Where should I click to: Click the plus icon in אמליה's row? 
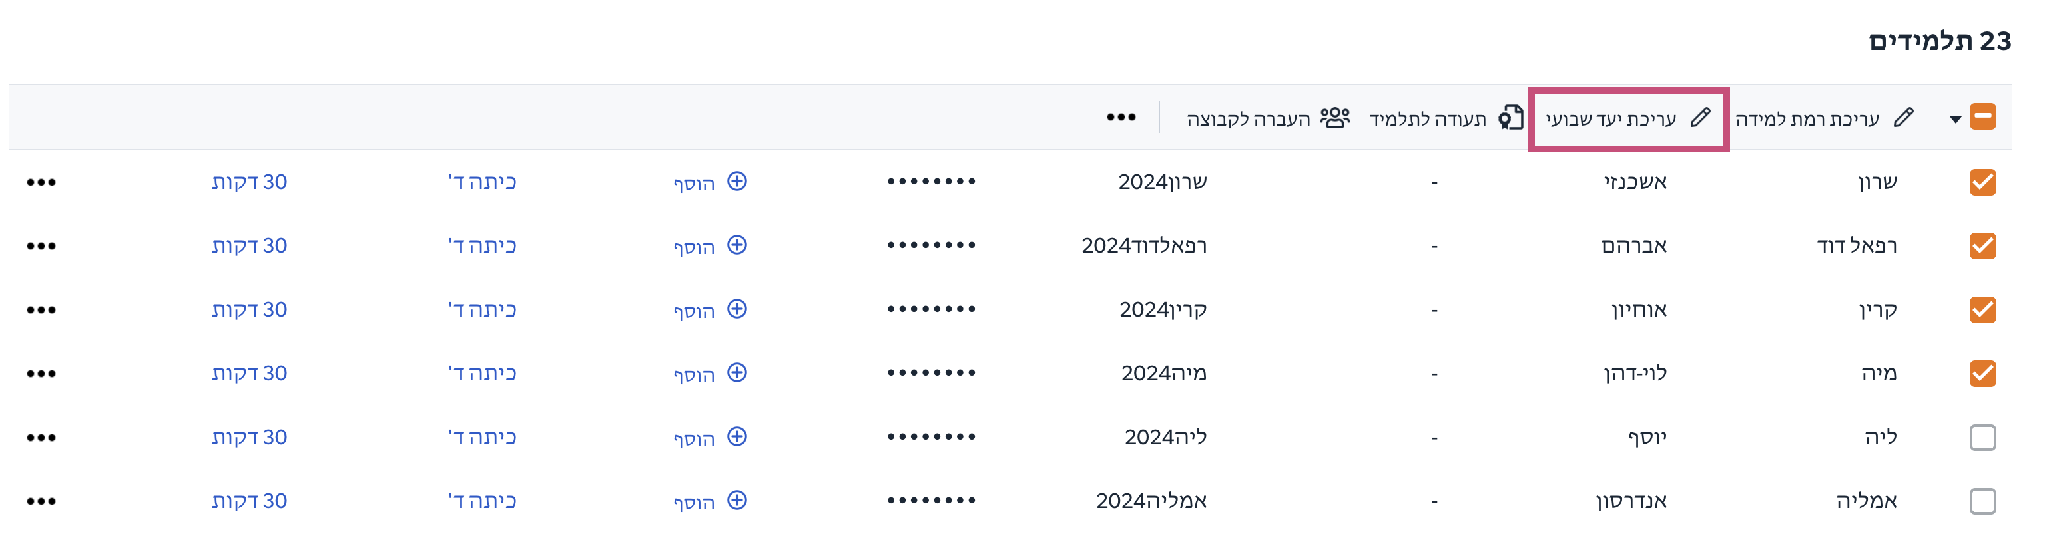click(737, 500)
